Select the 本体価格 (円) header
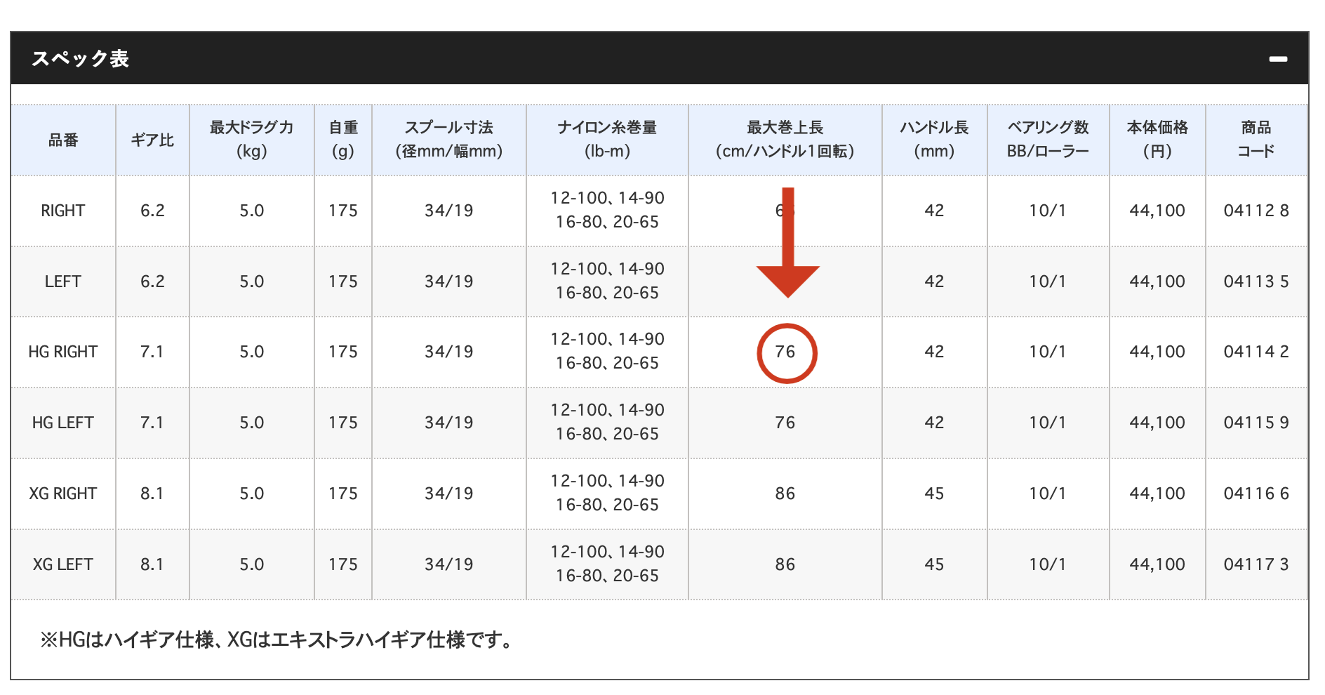This screenshot has width=1325, height=695. pyautogui.click(x=1157, y=140)
